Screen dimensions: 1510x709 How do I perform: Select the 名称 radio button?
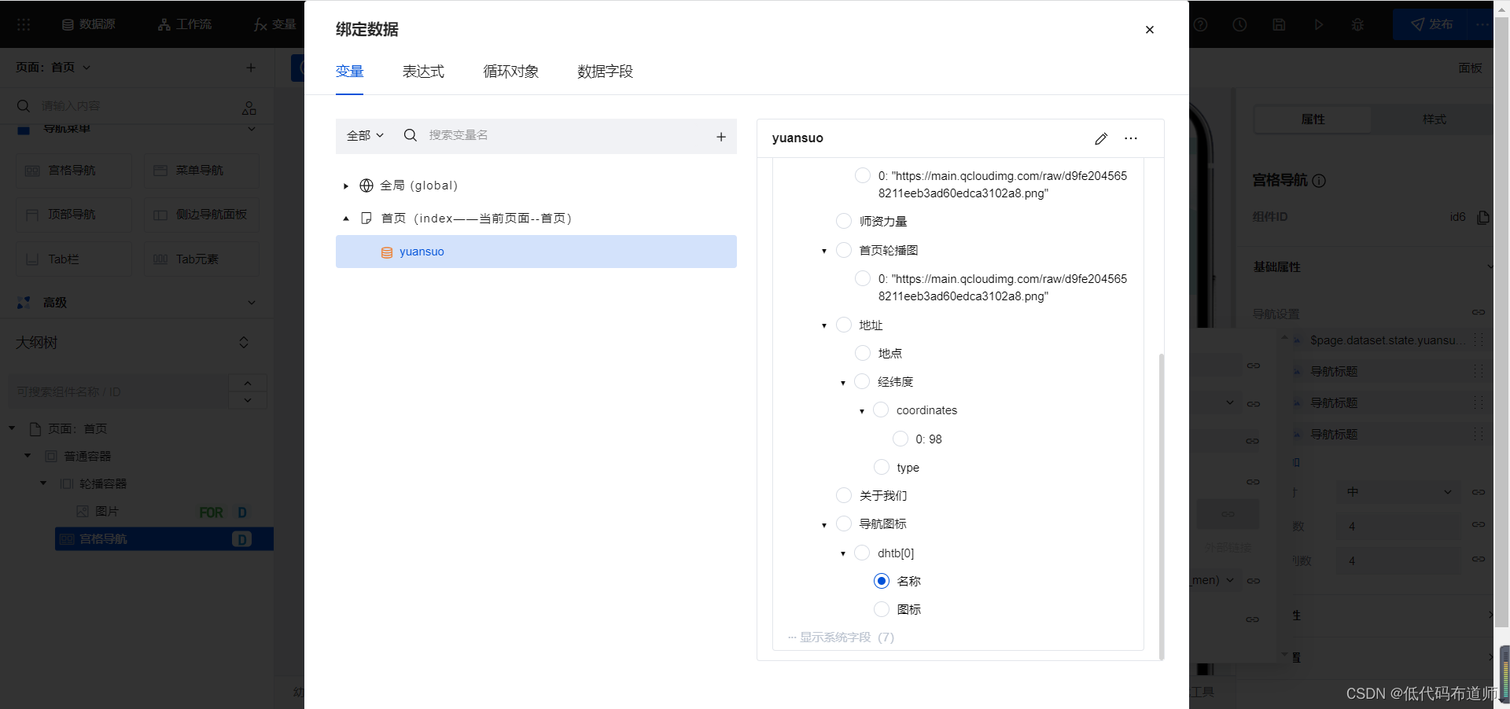coord(881,581)
